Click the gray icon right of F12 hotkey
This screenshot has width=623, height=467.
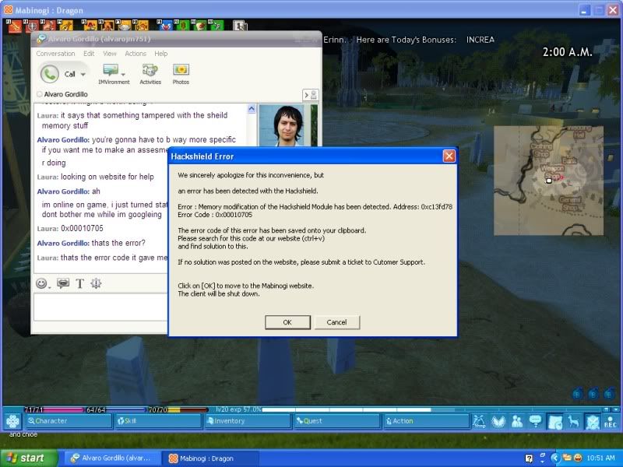(240, 26)
